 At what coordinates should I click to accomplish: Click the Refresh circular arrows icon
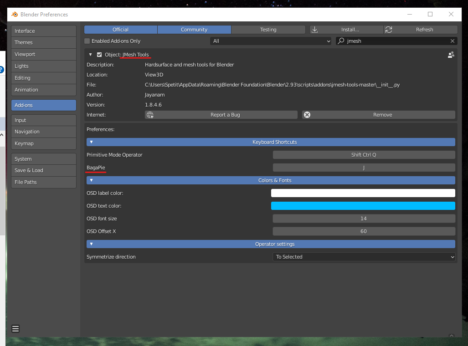(389, 30)
